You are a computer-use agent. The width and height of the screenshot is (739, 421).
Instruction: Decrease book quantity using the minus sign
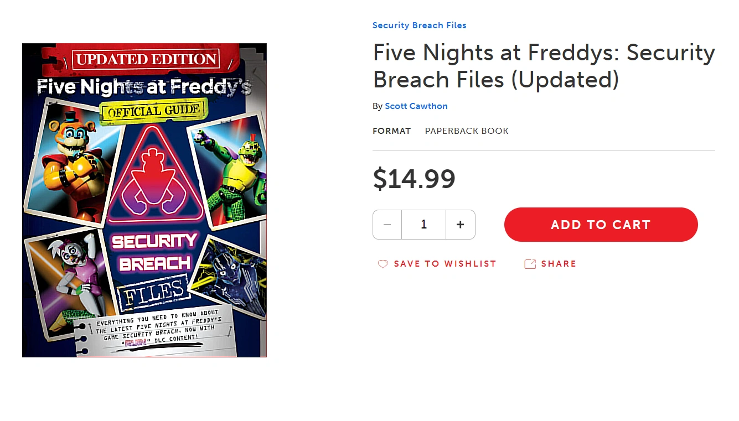point(387,224)
